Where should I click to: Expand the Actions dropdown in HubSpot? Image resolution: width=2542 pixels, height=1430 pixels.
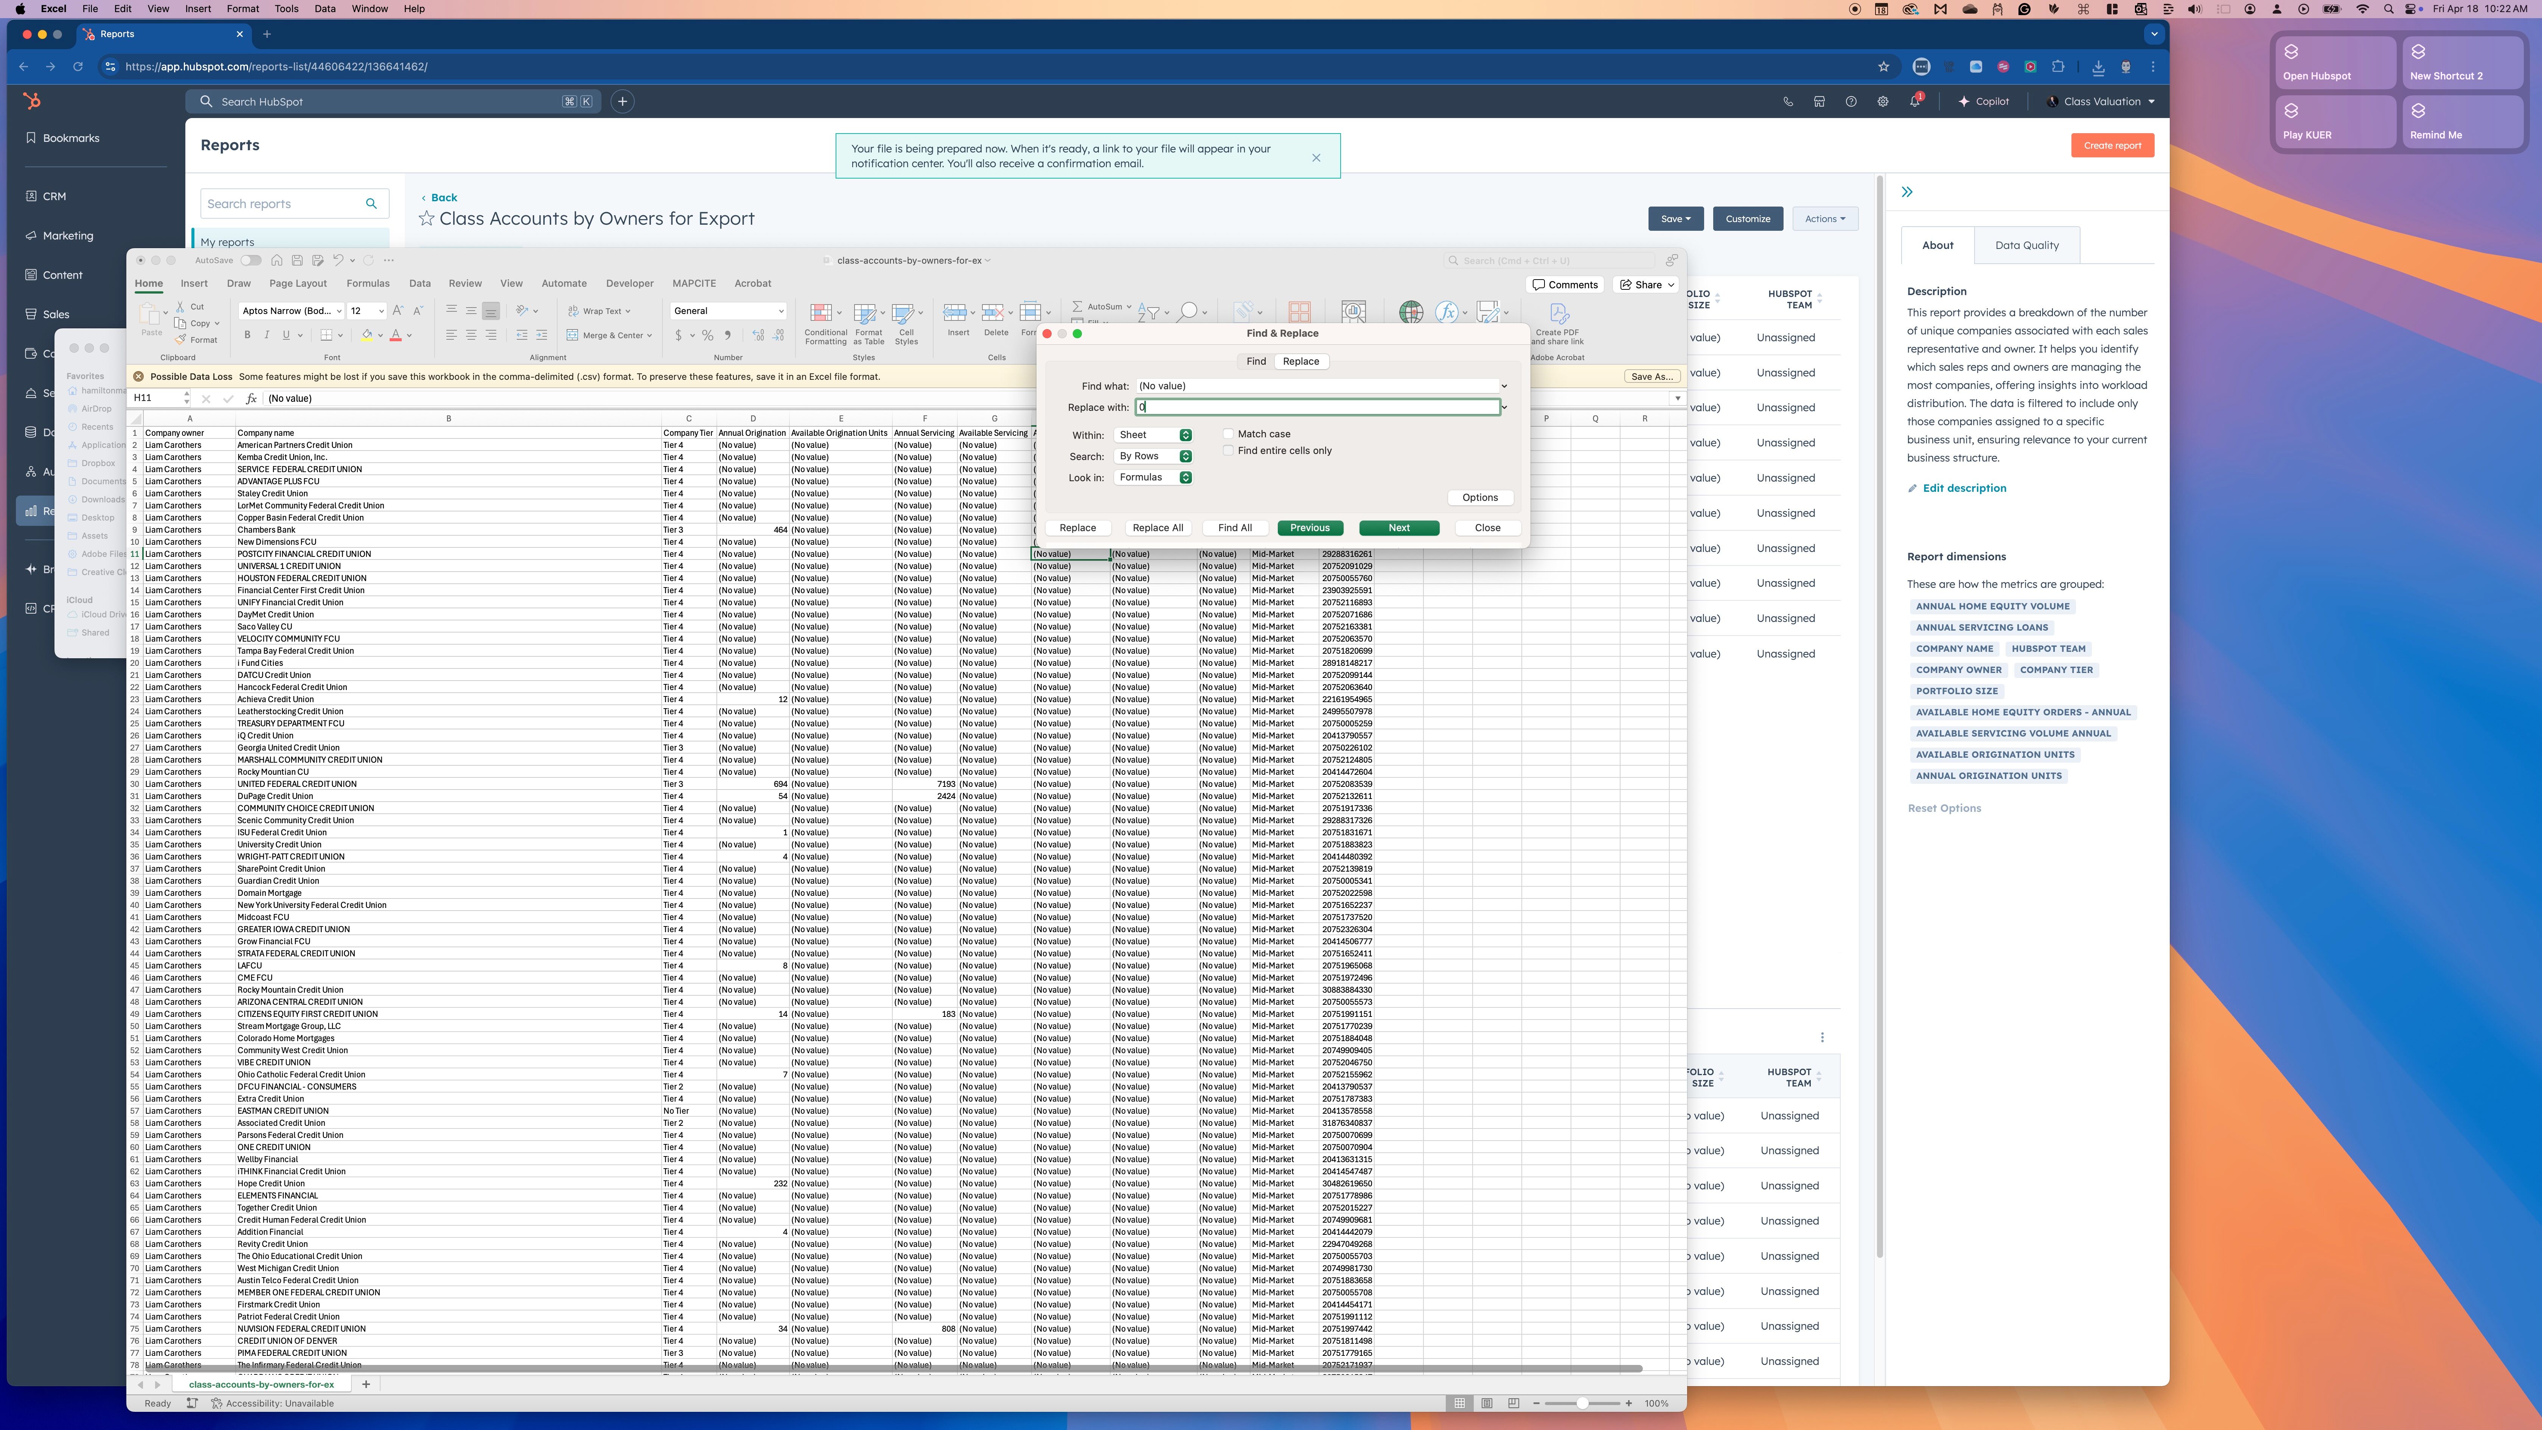1824,219
